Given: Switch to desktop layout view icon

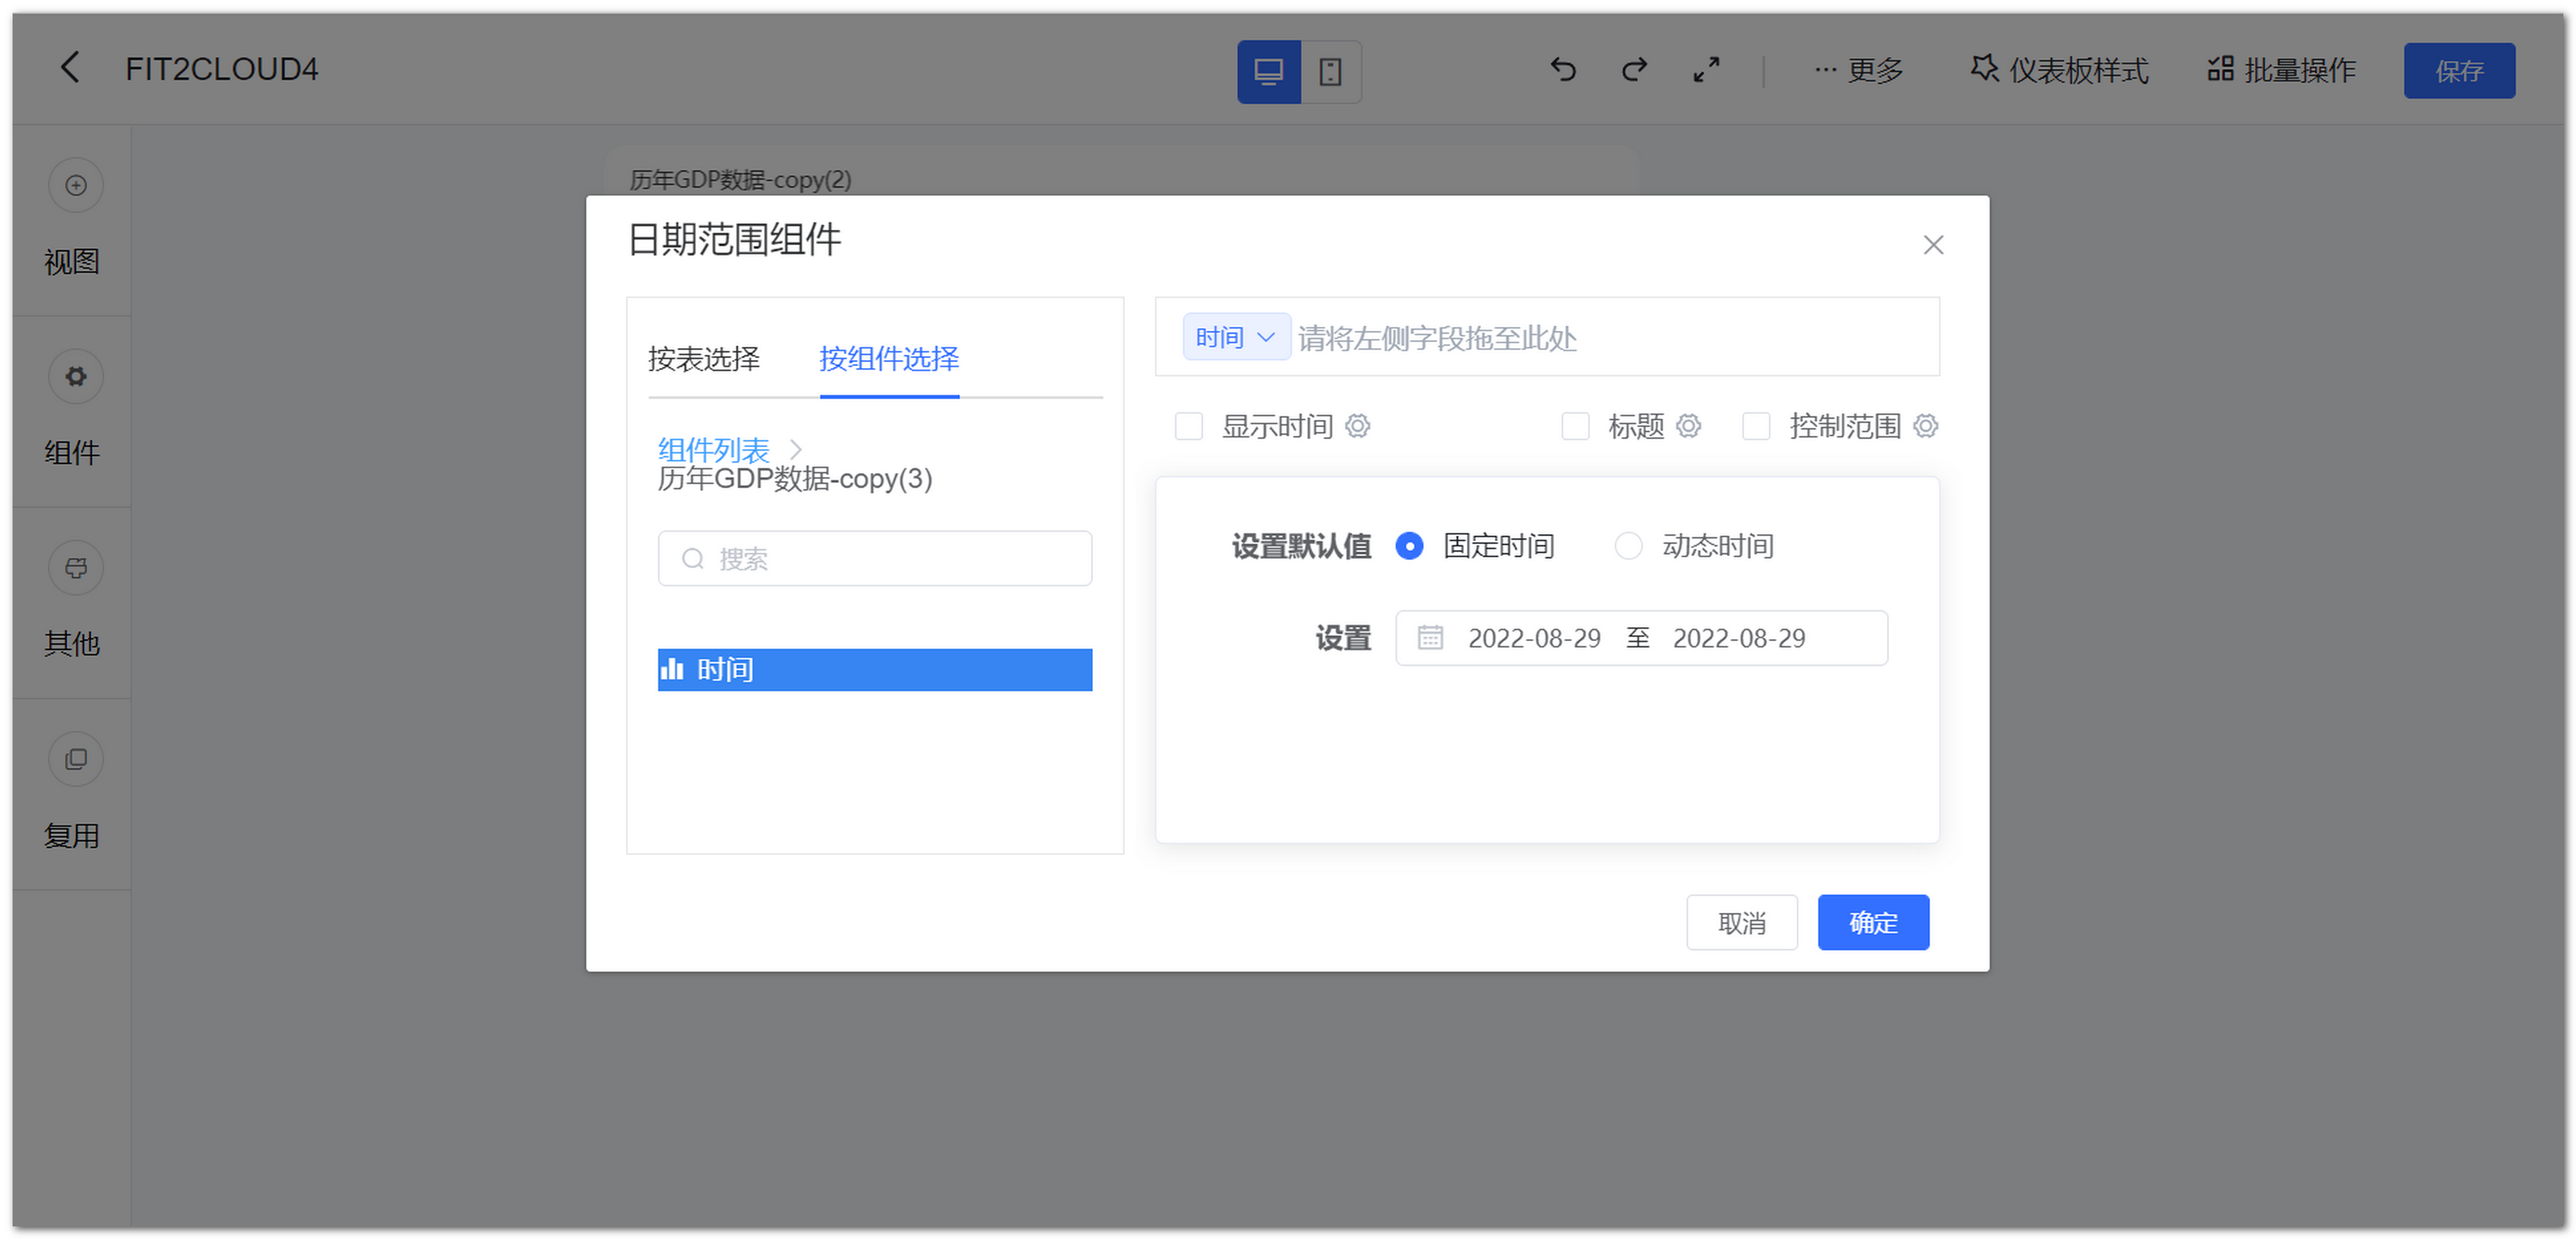Looking at the screenshot, I should pos(1268,71).
